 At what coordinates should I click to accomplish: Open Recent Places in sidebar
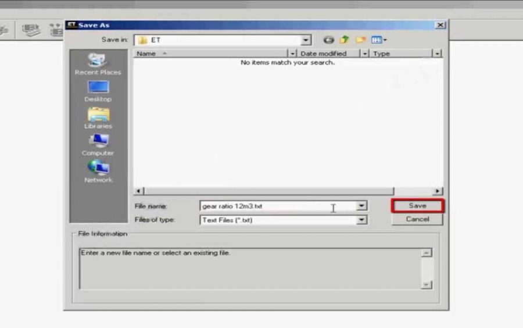point(98,64)
